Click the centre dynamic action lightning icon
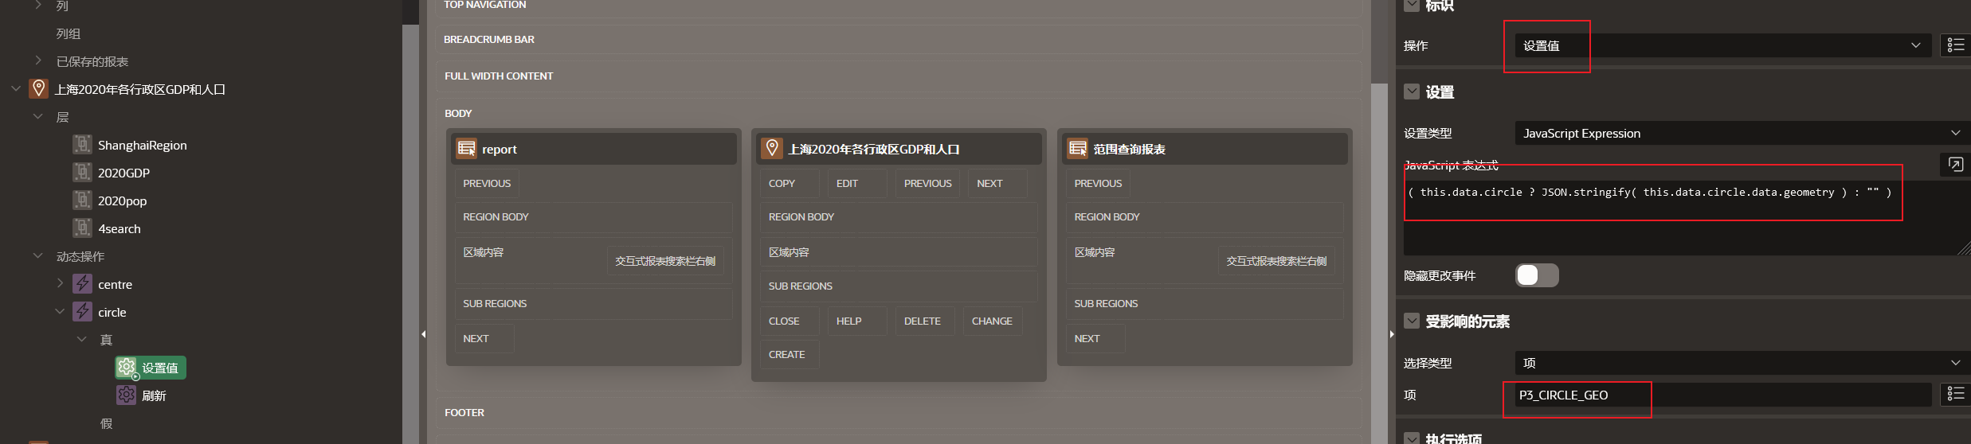The width and height of the screenshot is (1971, 444). coord(82,284)
